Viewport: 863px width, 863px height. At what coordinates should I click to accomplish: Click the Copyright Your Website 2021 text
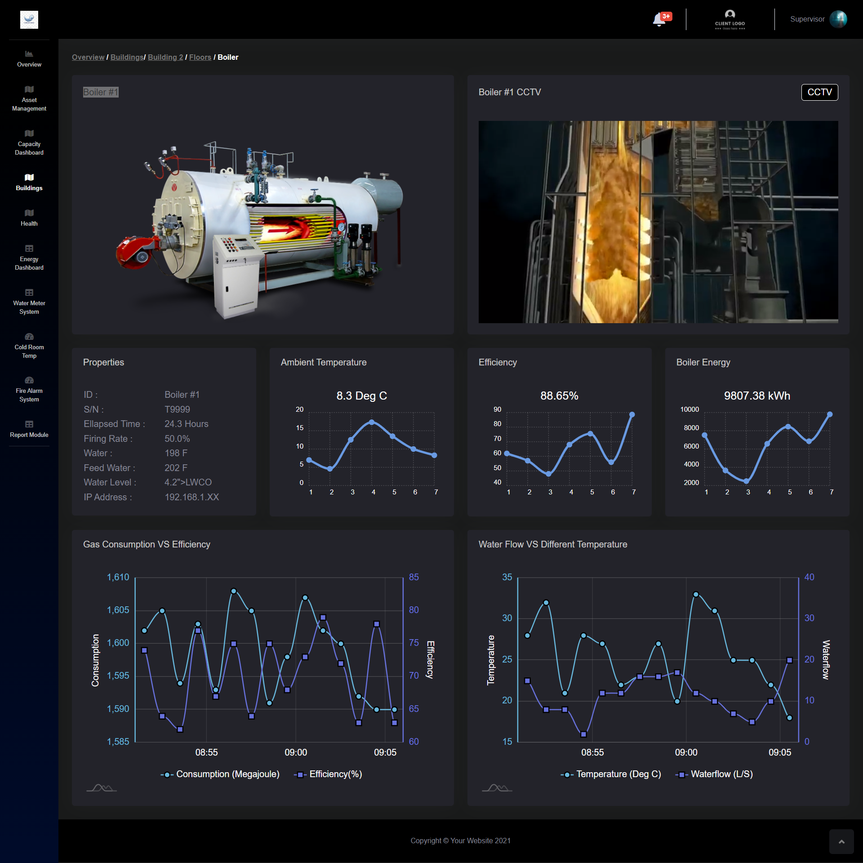click(461, 841)
